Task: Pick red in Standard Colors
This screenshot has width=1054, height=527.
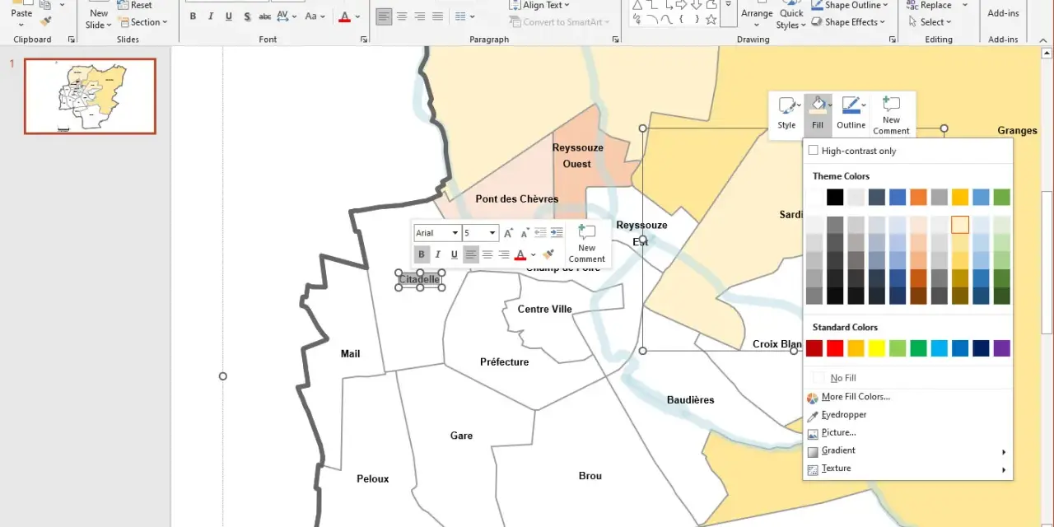Action: [x=835, y=348]
